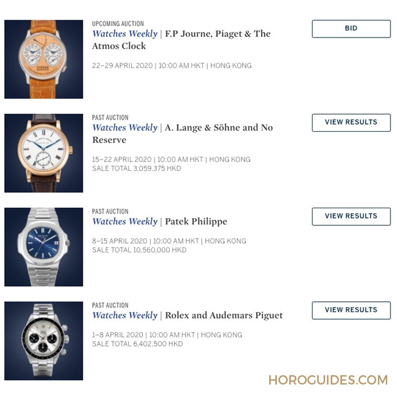This screenshot has height=397, width=397.
Task: View results for Rolex and Audemars Piguet auction
Action: point(351,310)
